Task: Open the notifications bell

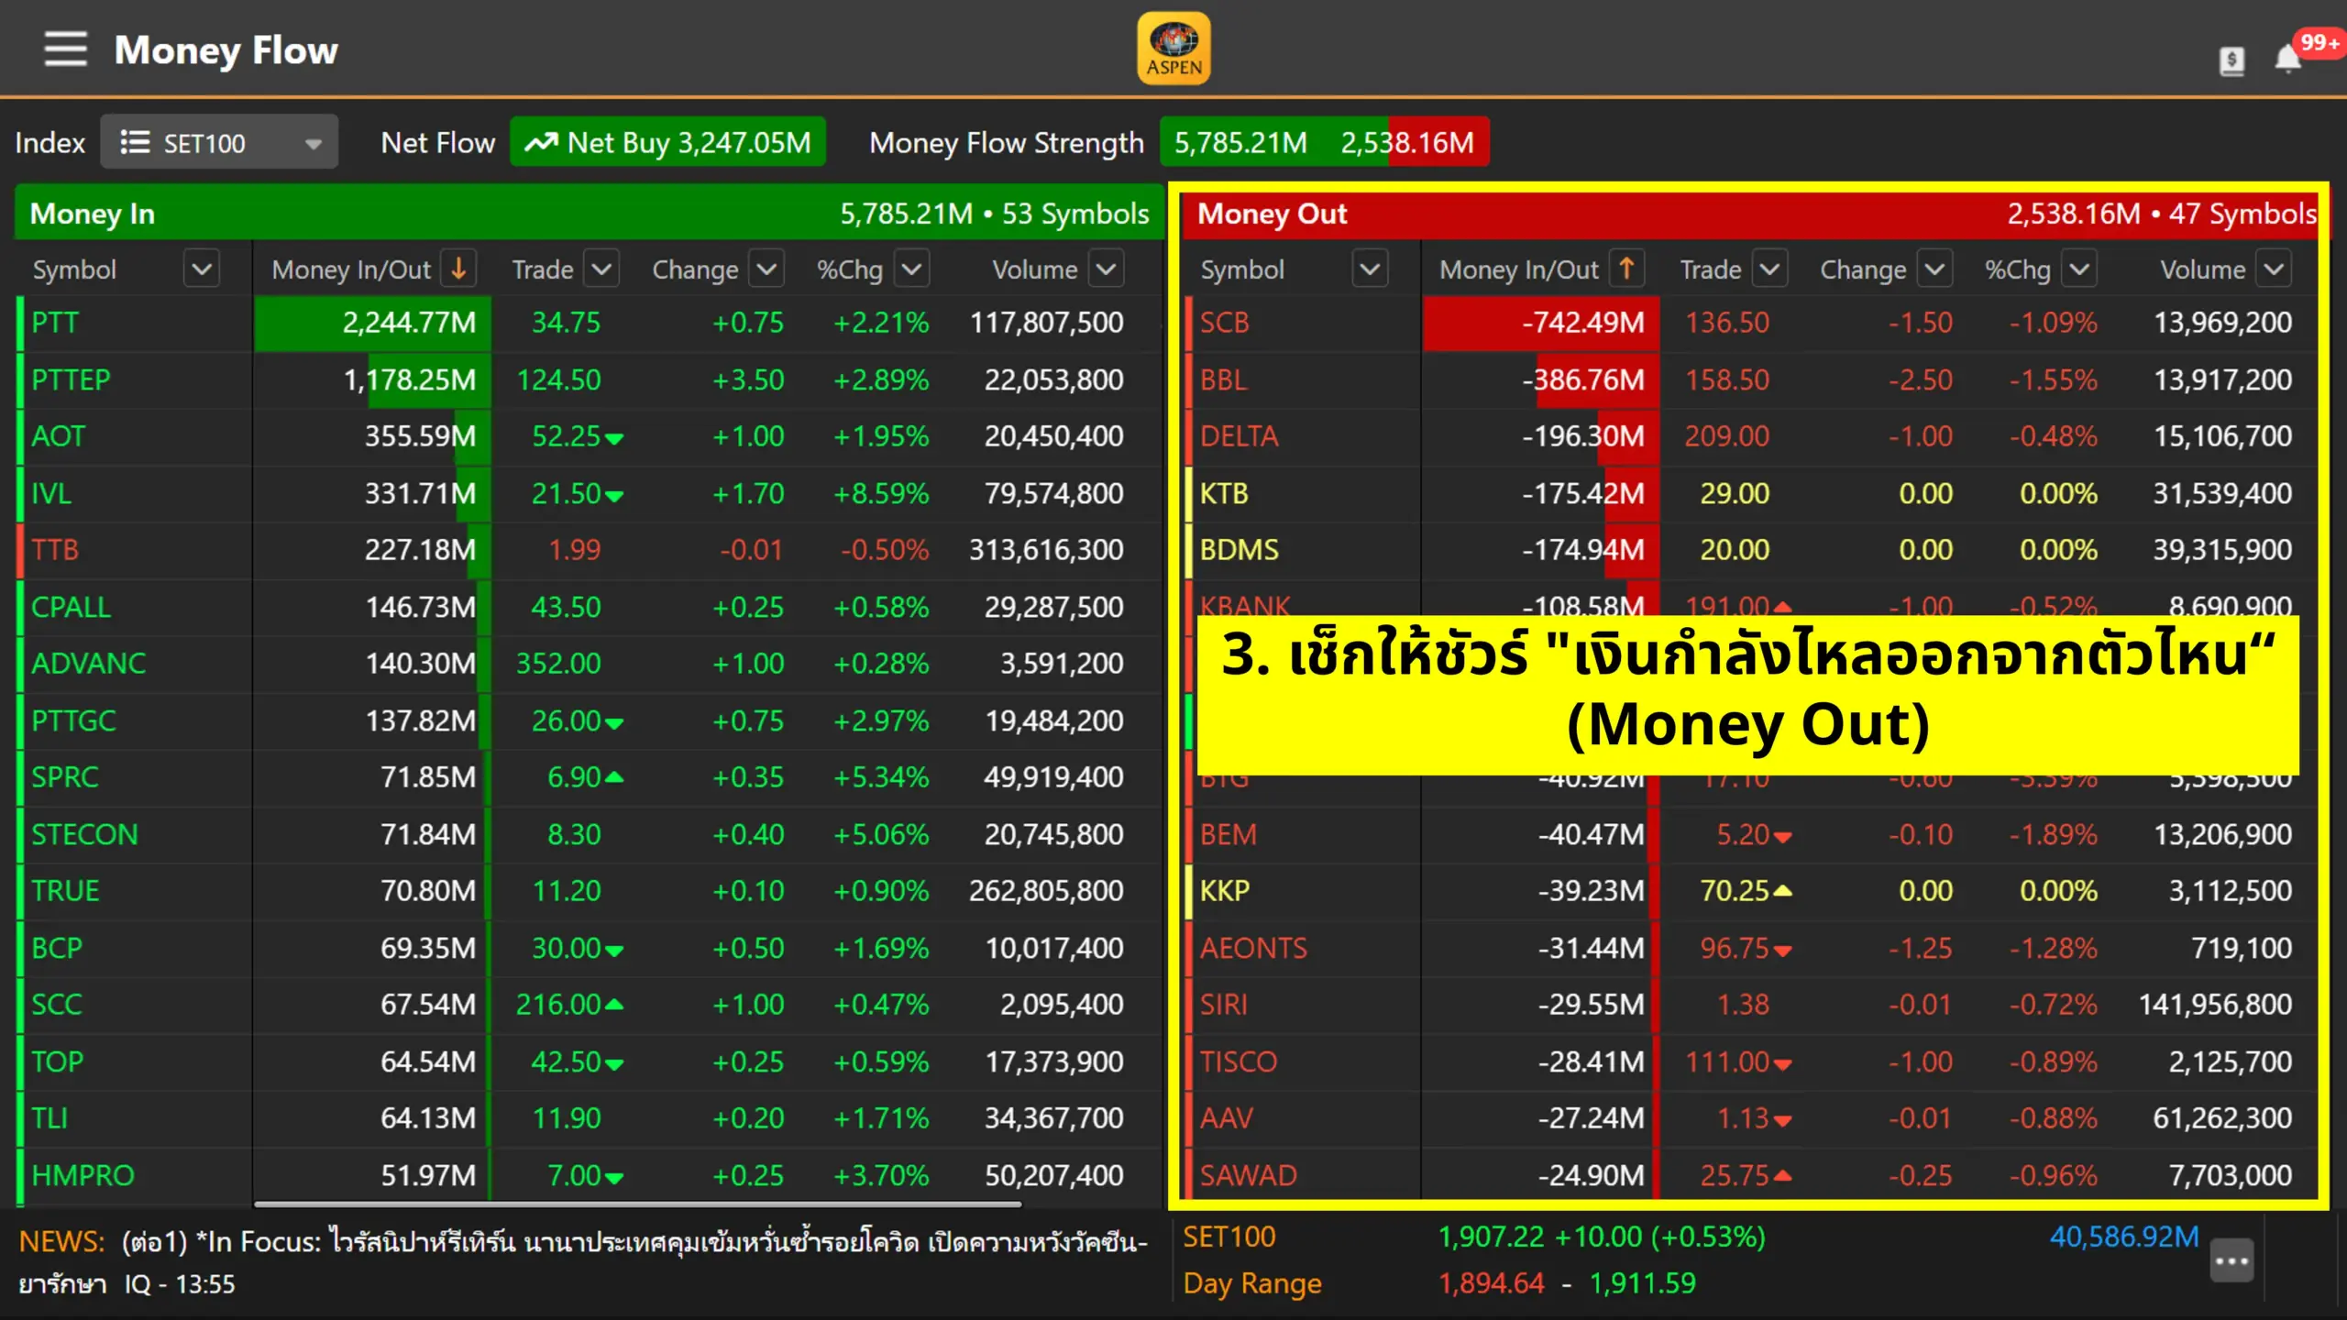Action: click(x=2287, y=60)
